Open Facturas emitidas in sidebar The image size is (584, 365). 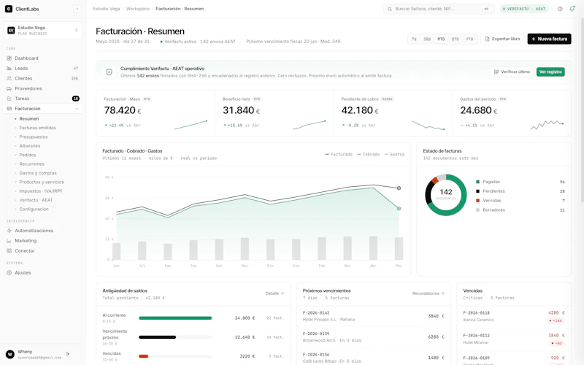(38, 128)
